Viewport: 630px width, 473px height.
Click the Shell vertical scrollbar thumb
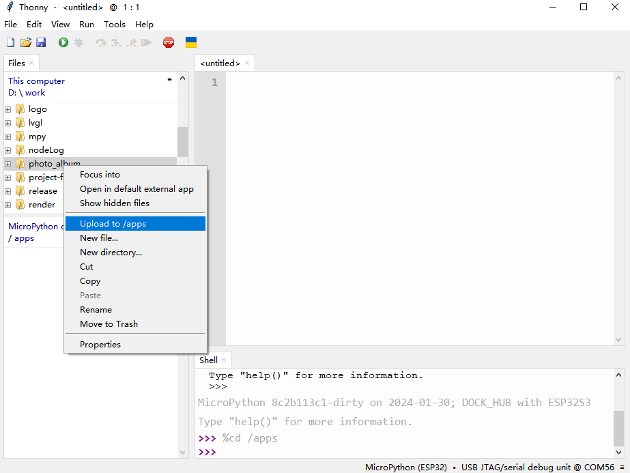pyautogui.click(x=618, y=428)
